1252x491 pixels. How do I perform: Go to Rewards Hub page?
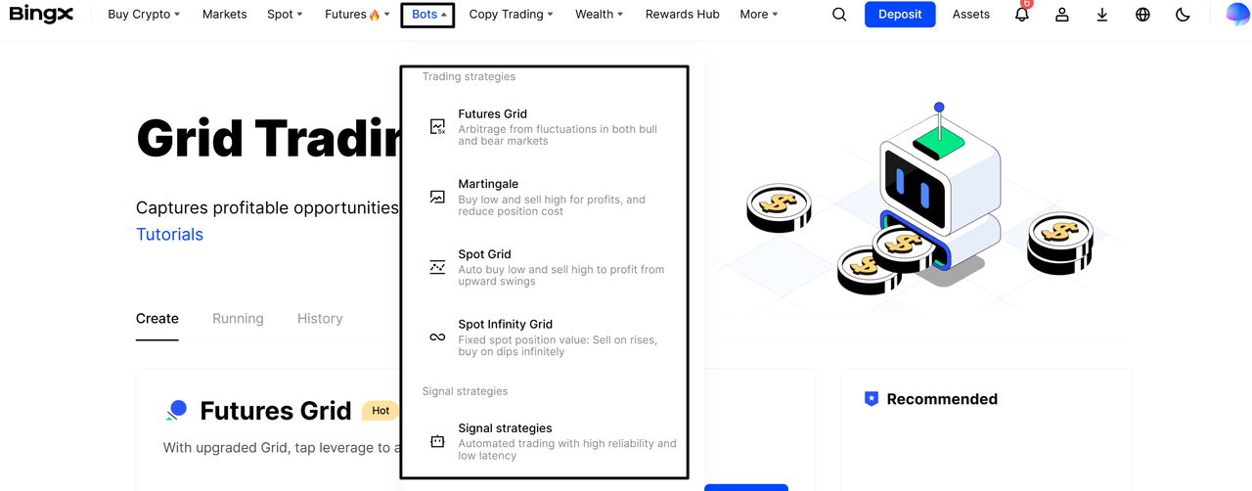click(683, 15)
